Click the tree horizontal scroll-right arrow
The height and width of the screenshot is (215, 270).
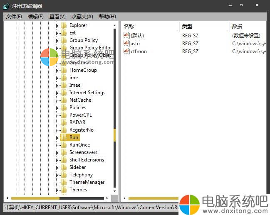[107, 198]
